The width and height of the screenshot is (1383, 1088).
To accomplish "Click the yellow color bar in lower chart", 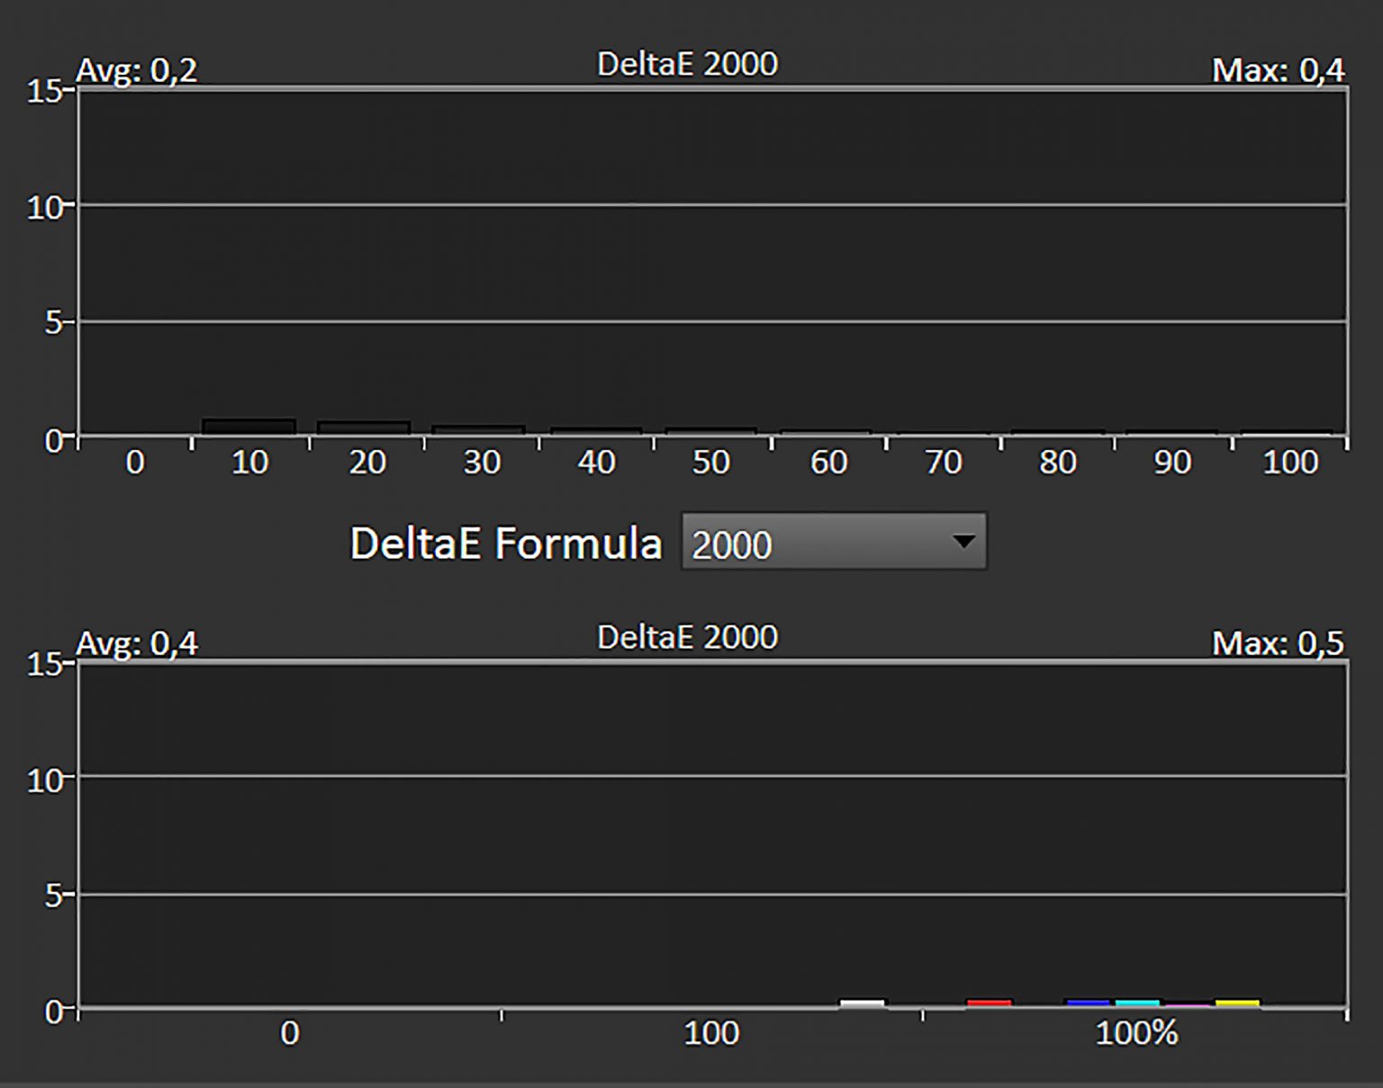I will [x=1237, y=1003].
